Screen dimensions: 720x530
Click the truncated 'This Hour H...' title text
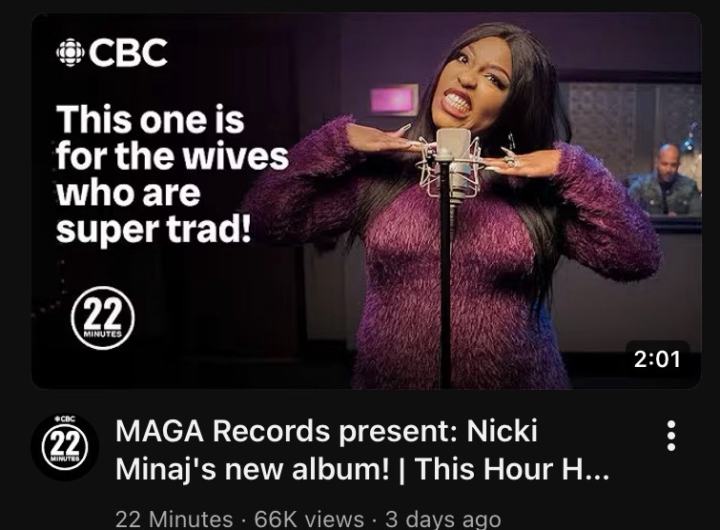pos(512,468)
